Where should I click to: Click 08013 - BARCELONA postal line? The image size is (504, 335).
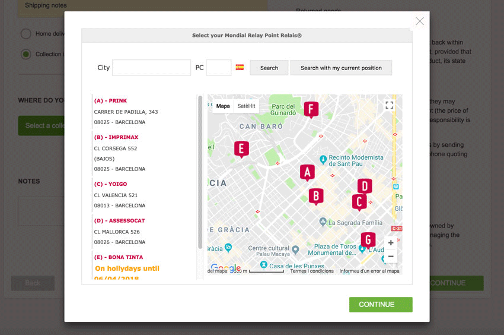120,206
